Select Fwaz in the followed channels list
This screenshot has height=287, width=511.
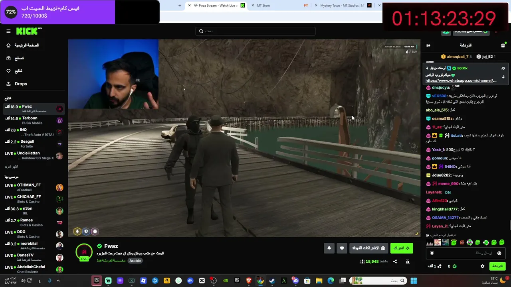click(34, 108)
